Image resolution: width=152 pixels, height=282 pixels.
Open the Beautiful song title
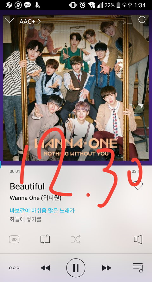coord(27,186)
